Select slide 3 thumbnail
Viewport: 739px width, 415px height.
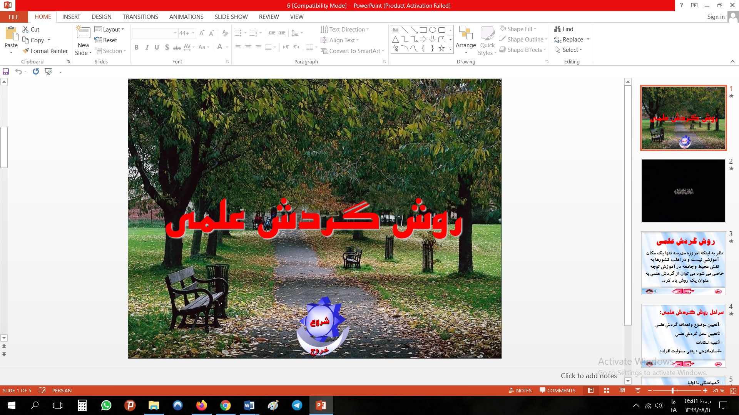pos(683,263)
